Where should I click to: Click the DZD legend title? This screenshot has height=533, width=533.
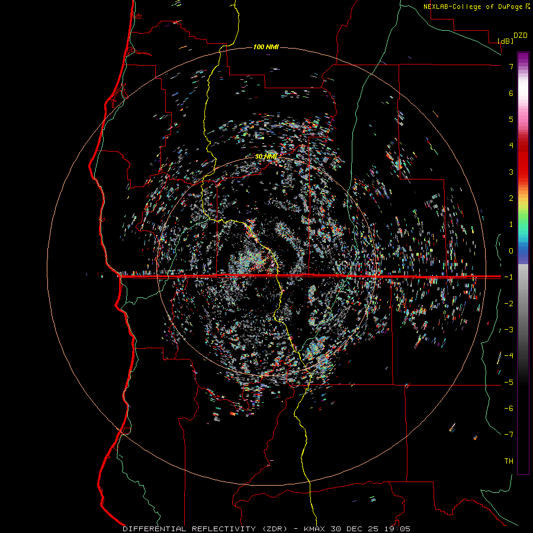pyautogui.click(x=521, y=36)
